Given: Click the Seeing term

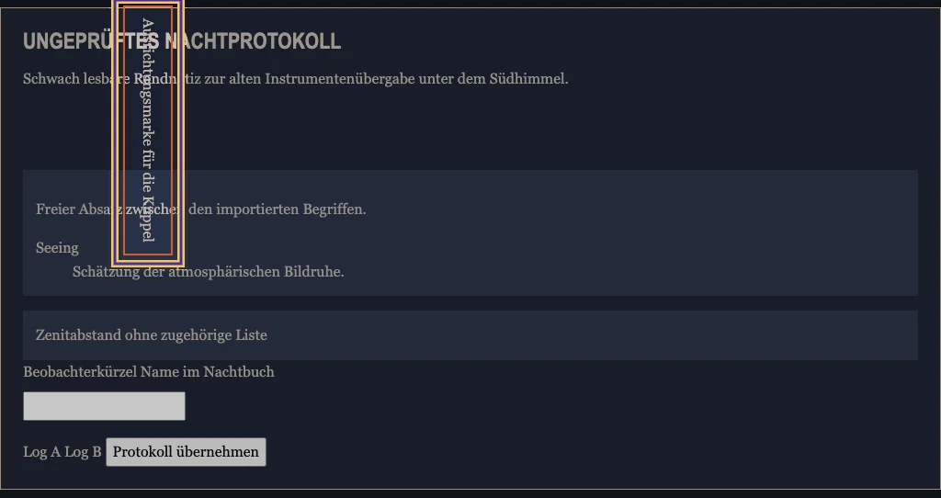Looking at the screenshot, I should (57, 248).
